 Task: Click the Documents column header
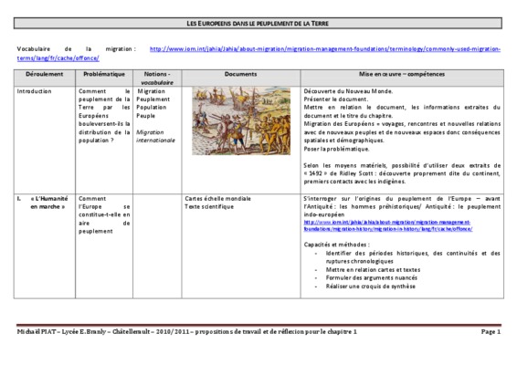coord(241,74)
